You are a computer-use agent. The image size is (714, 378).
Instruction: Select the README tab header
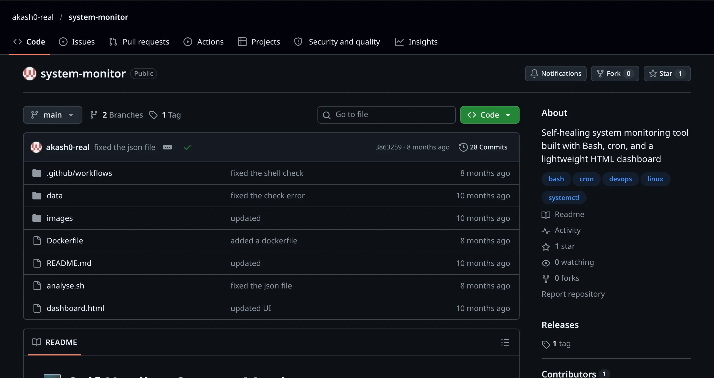[x=55, y=342]
